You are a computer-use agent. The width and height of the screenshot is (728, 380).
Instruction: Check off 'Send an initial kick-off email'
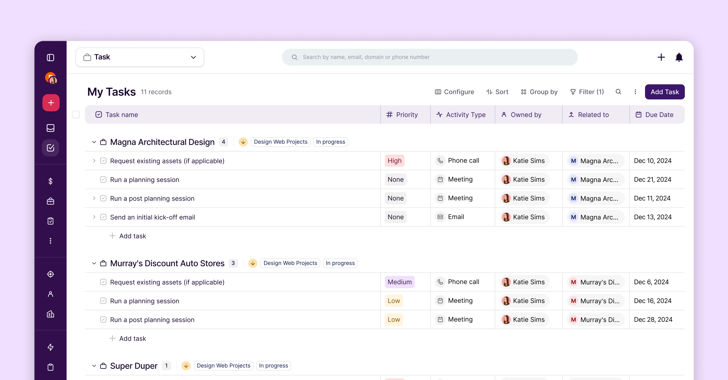(103, 217)
